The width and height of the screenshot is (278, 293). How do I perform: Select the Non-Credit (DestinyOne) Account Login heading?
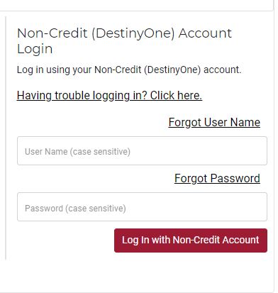124,40
